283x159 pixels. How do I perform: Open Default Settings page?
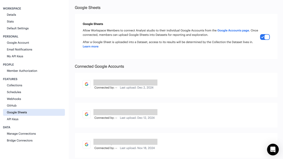coord(18,28)
